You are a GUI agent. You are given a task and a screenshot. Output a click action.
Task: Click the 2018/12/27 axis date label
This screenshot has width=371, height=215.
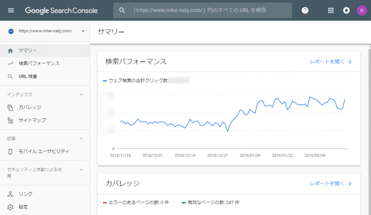pos(218,156)
